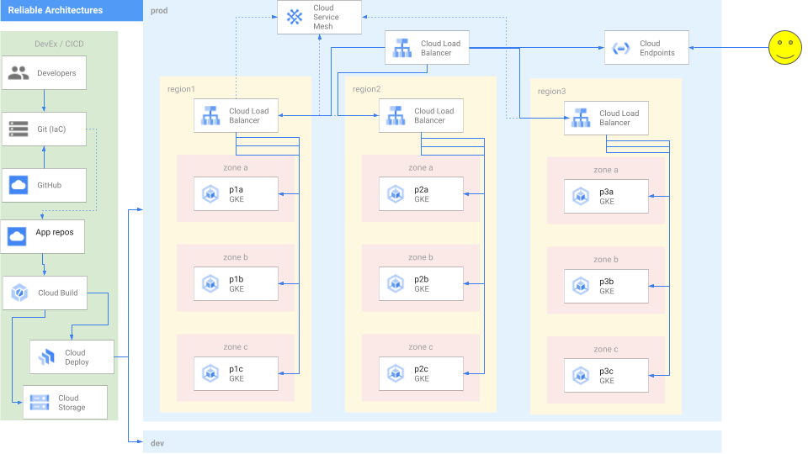808x454 pixels.
Task: Click zone c label in region2
Action: tap(421, 347)
